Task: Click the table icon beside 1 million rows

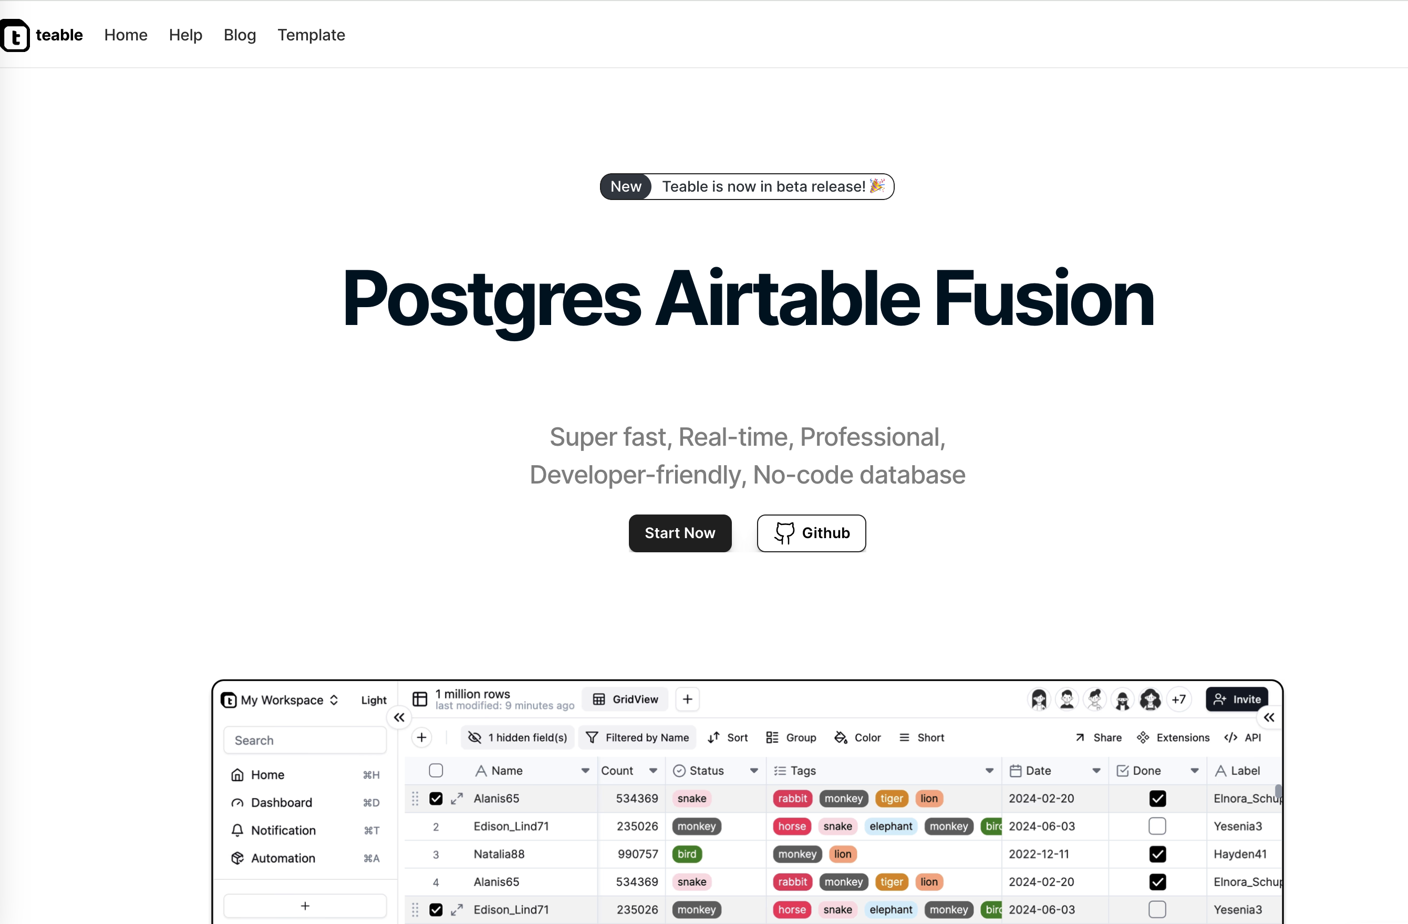Action: (420, 699)
